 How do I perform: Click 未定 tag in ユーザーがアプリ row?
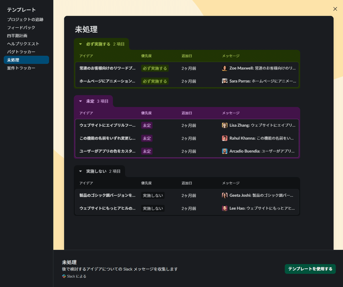147,151
